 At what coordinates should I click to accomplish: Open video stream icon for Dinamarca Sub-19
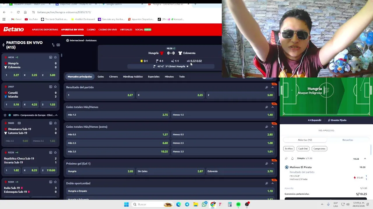tap(19, 123)
